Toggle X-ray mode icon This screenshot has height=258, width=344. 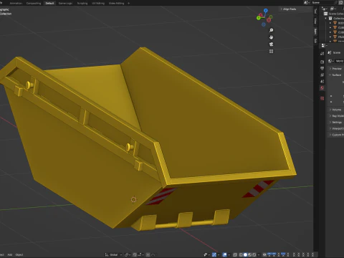(234, 254)
